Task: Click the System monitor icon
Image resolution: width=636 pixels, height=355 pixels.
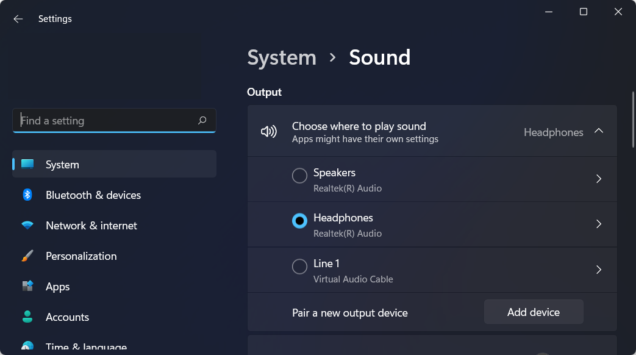Action: 27,164
